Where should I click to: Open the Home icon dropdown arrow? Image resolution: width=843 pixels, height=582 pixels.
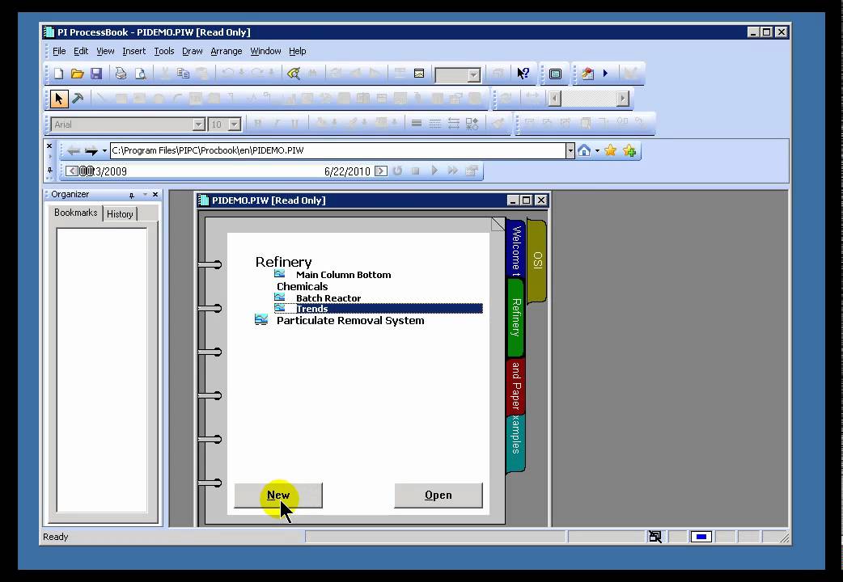tap(597, 151)
